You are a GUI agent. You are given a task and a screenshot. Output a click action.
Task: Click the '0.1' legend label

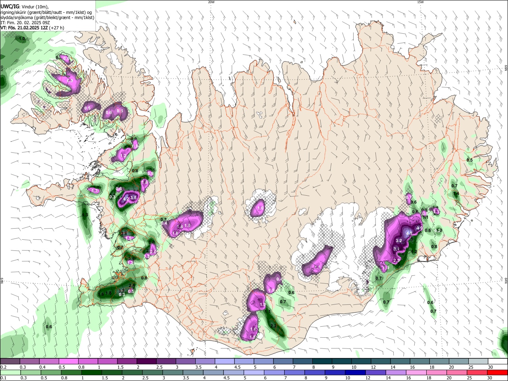(x=3, y=378)
